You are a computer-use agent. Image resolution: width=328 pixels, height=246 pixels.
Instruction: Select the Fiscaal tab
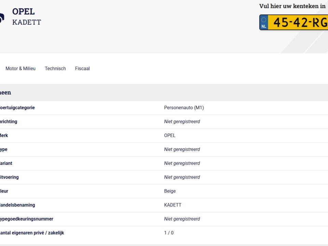pos(82,68)
